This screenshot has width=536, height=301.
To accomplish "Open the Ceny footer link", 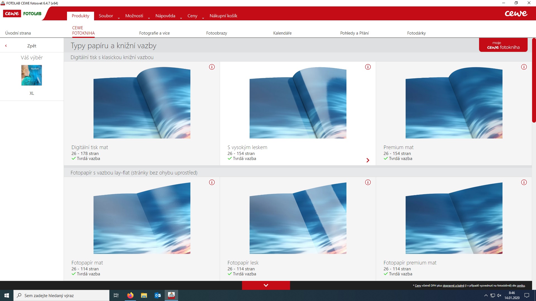I will [x=418, y=286].
